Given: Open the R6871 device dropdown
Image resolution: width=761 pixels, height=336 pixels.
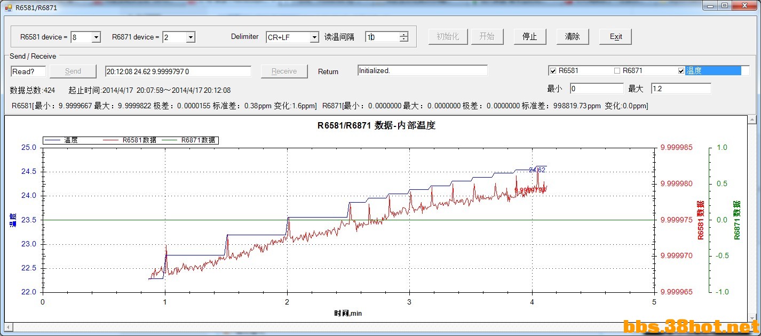Looking at the screenshot, I should (191, 37).
